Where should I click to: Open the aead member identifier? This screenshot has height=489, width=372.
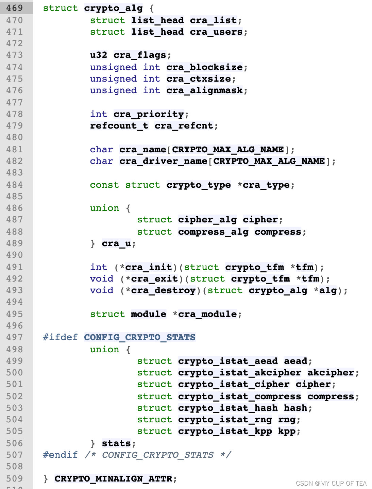pos(296,361)
